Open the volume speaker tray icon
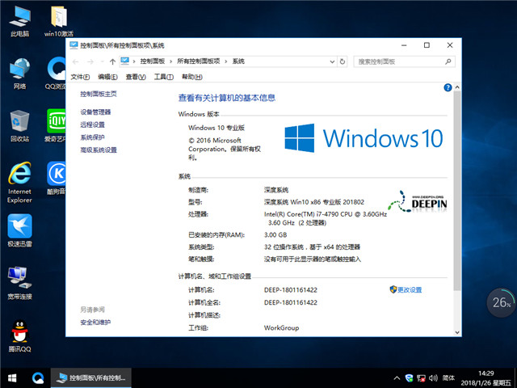Screen dimensions: 517x388 point(433,378)
